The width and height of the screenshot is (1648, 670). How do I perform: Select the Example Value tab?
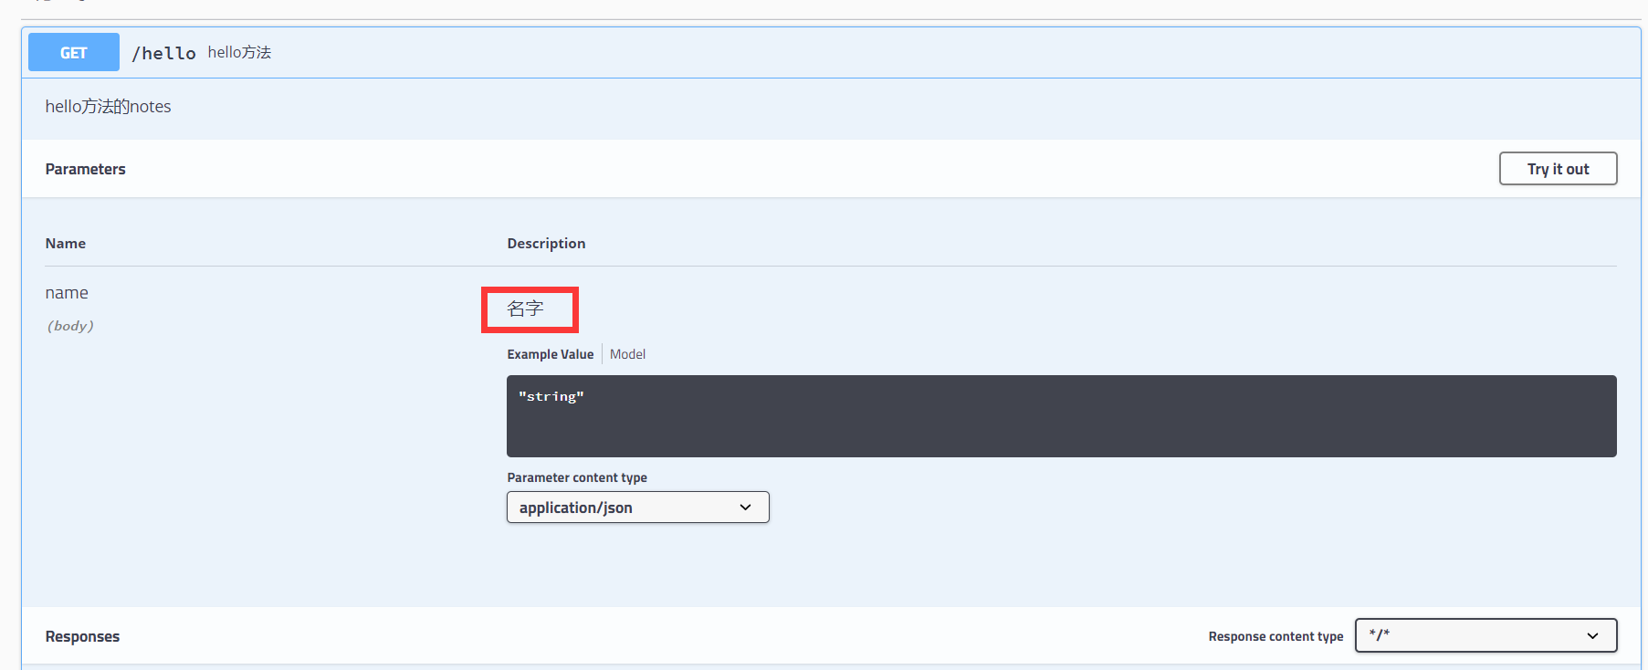[550, 354]
